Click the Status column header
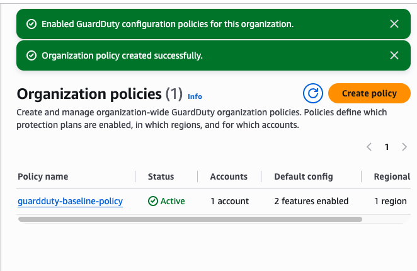 click(x=161, y=176)
